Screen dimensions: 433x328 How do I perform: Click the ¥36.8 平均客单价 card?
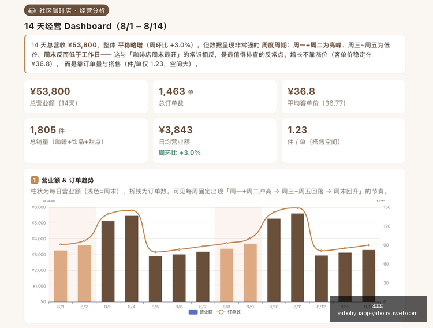click(344, 96)
